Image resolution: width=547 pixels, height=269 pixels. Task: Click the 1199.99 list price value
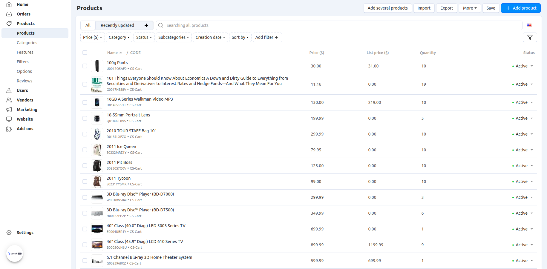click(376, 245)
